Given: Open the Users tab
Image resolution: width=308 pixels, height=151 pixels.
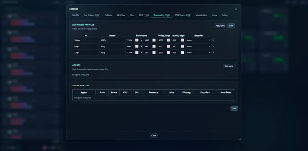Looking at the screenshot, I should [214, 15].
